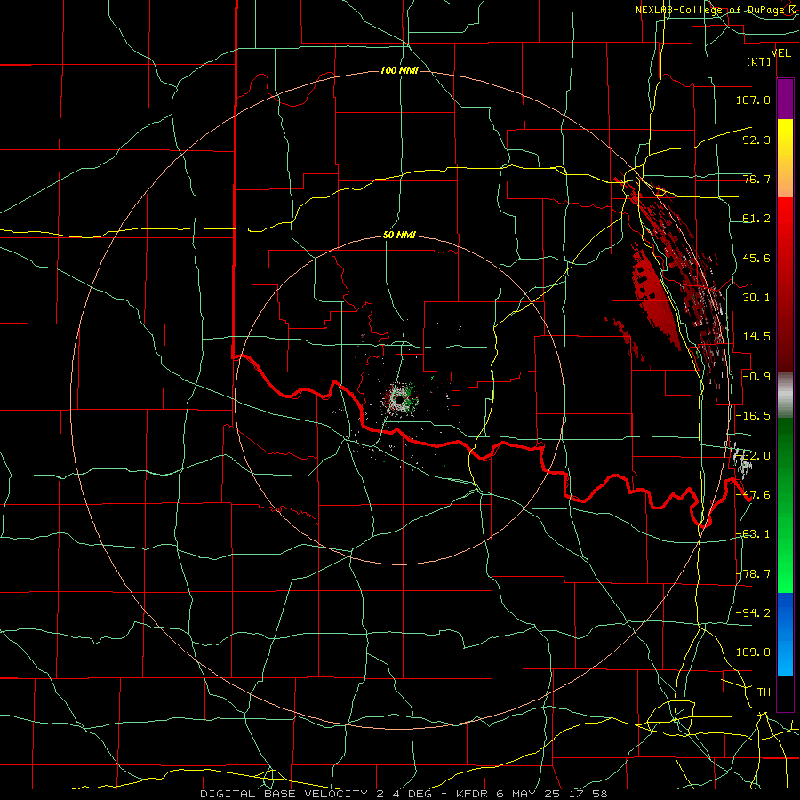
Task: Click the -0.9 velocity scale value
Action: [x=756, y=377]
